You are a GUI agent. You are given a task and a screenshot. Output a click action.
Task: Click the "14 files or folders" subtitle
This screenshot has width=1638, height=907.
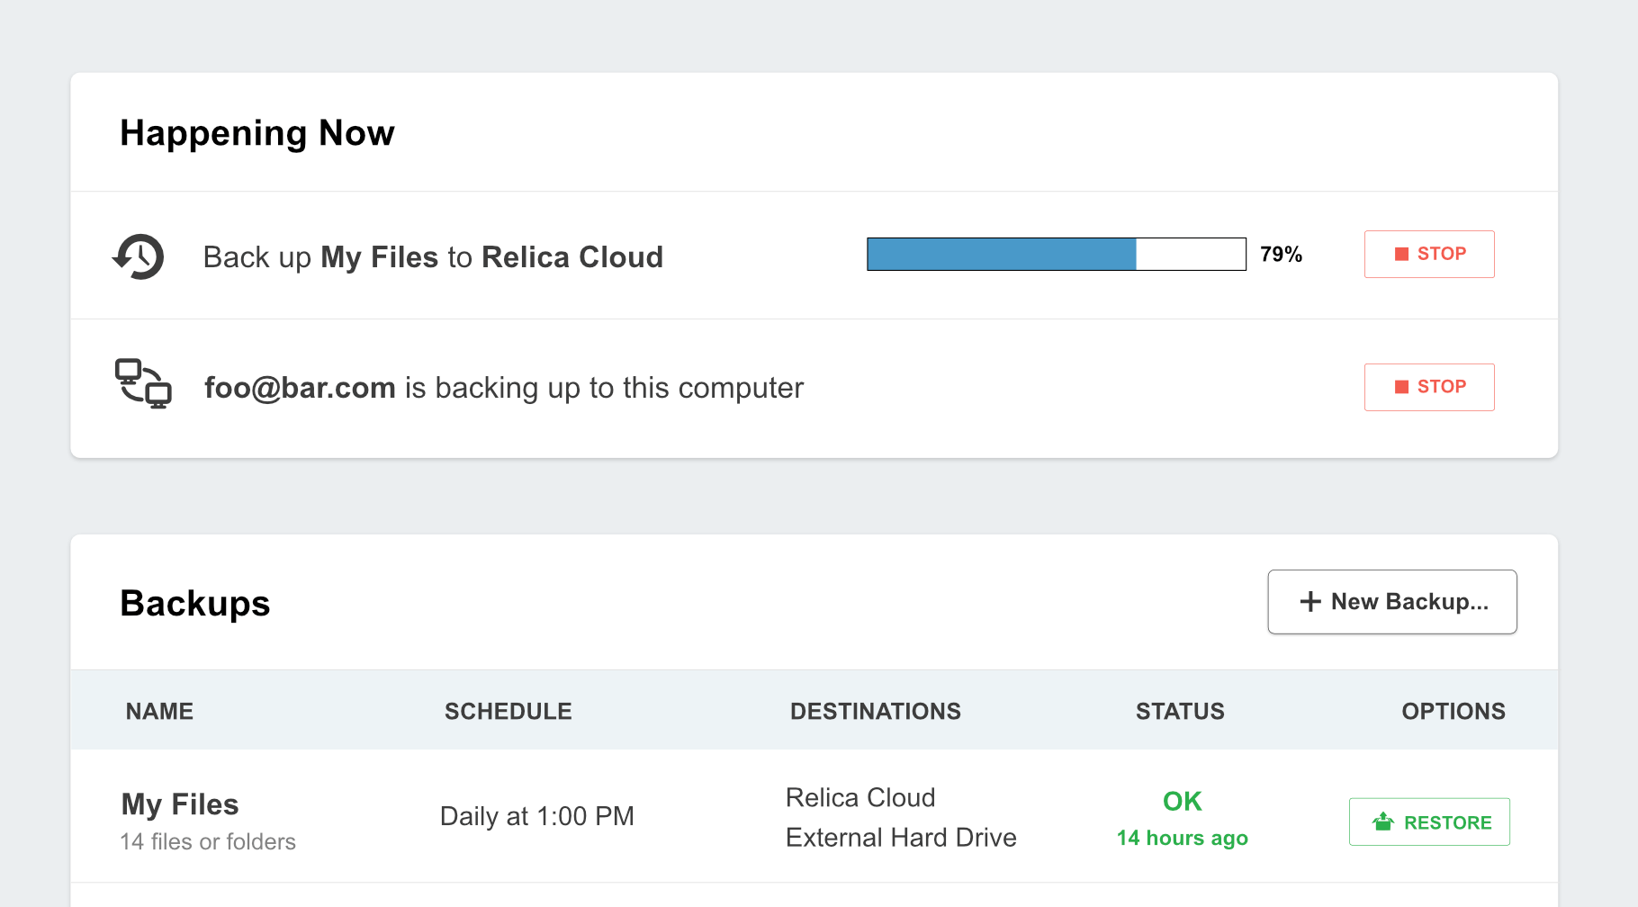[x=208, y=841]
